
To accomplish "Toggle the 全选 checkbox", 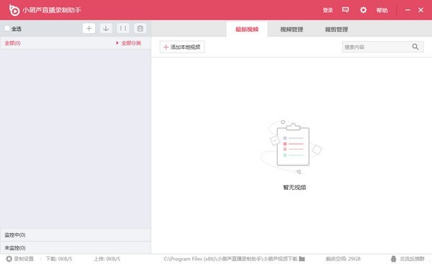I will click(7, 28).
